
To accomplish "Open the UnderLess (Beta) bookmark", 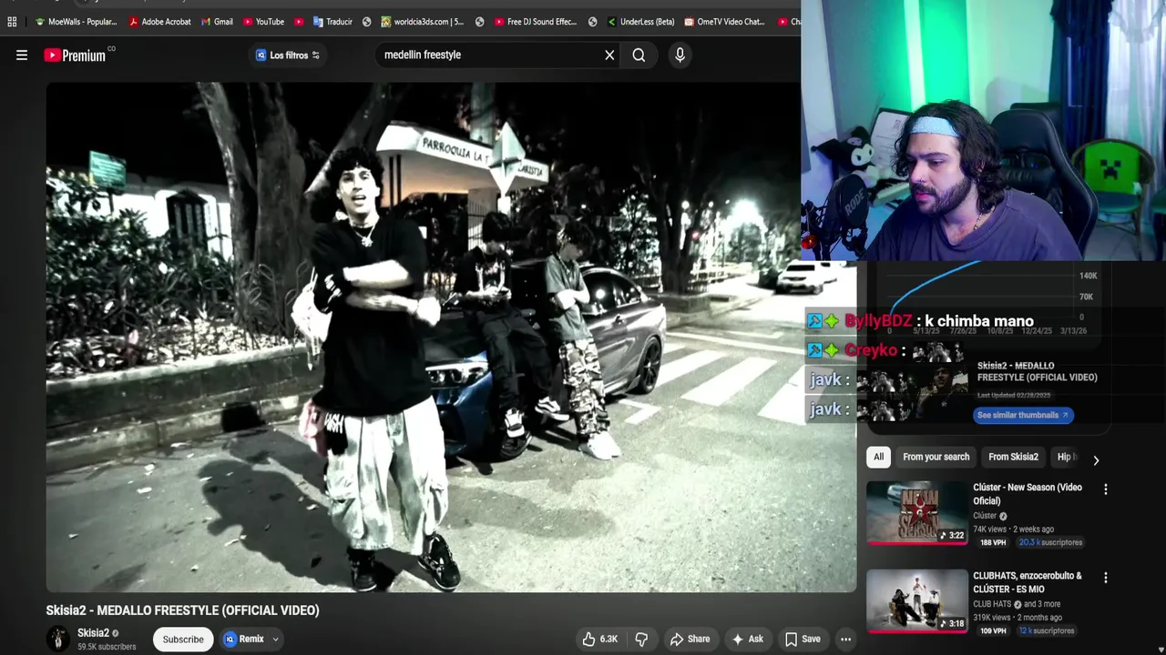I will 640,22.
